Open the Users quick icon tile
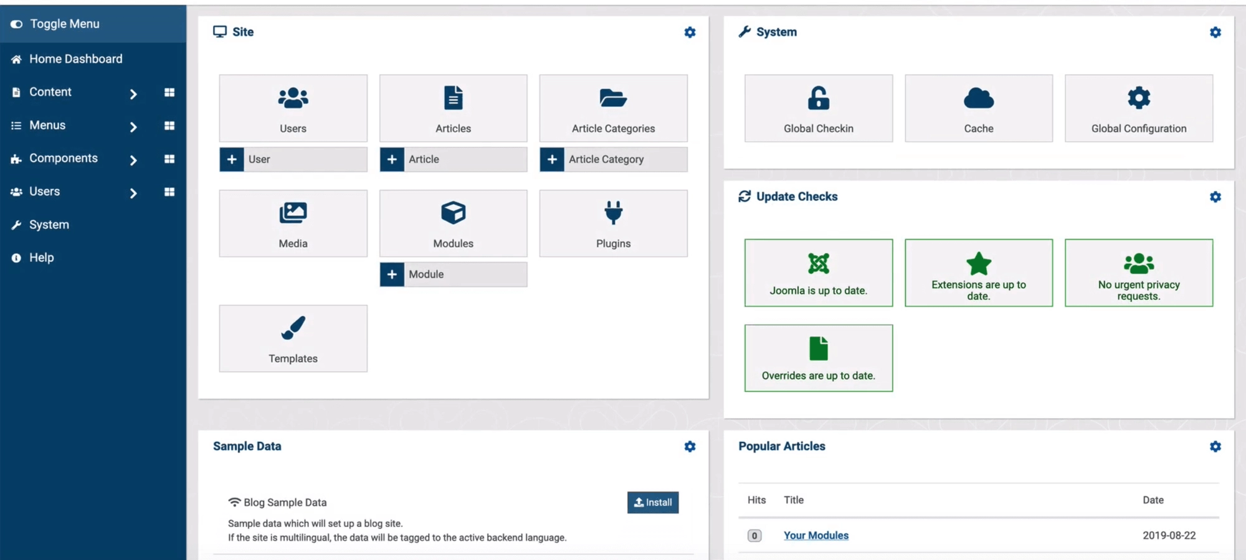This screenshot has width=1246, height=560. tap(293, 108)
